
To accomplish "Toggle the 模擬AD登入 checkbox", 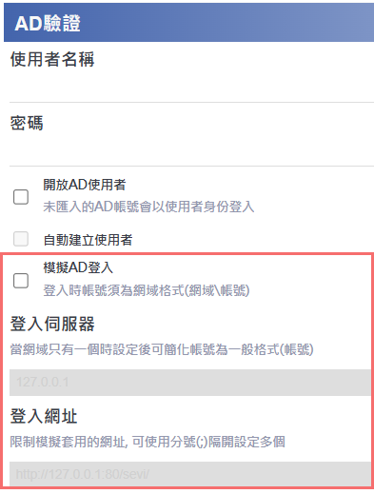I will point(21,281).
